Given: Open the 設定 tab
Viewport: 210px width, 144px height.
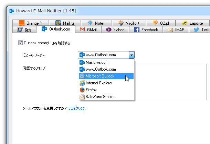Looking at the screenshot, I should (24, 29).
